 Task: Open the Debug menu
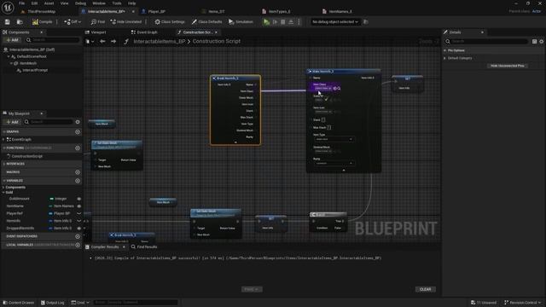80,3
